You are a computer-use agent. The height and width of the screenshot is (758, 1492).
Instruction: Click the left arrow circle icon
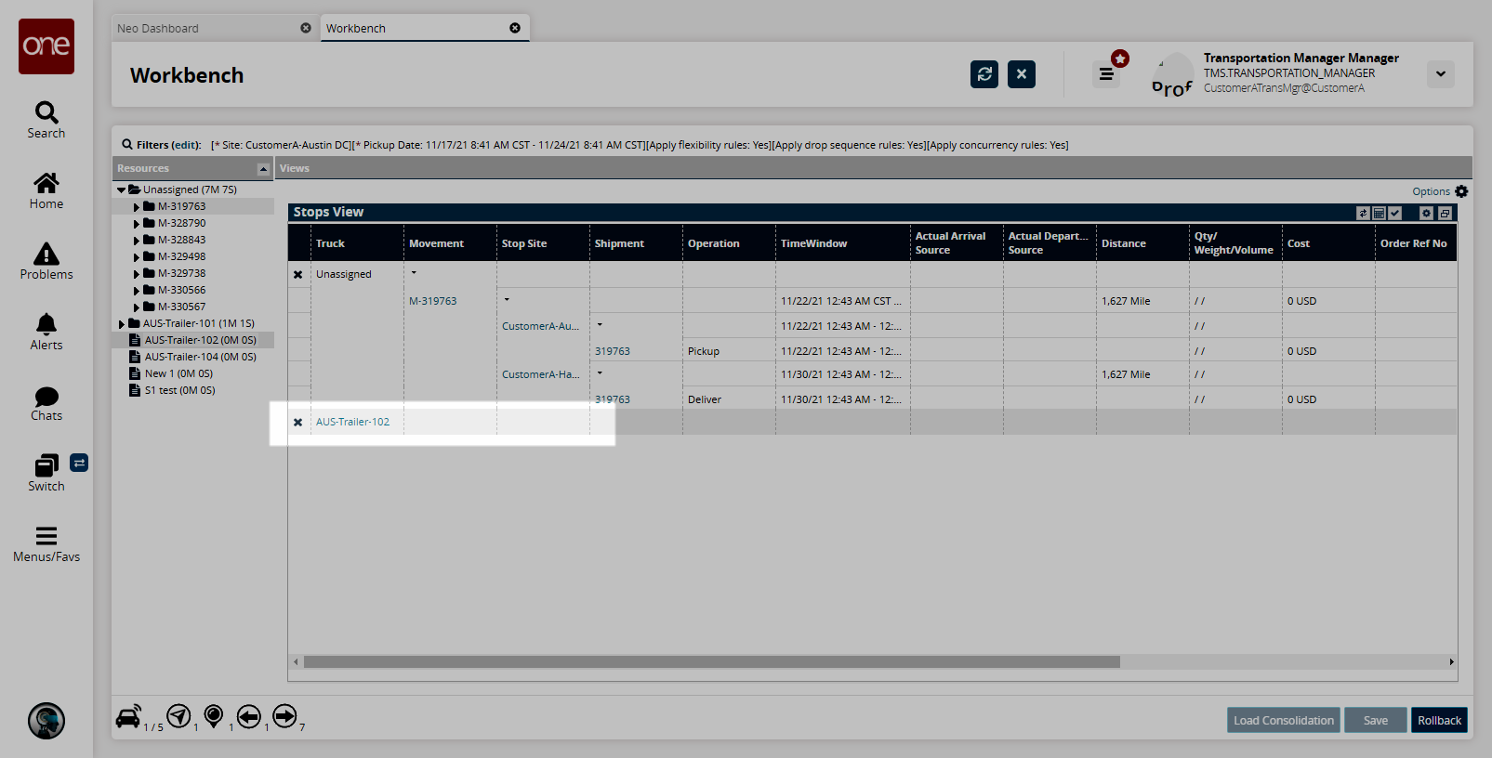[248, 716]
